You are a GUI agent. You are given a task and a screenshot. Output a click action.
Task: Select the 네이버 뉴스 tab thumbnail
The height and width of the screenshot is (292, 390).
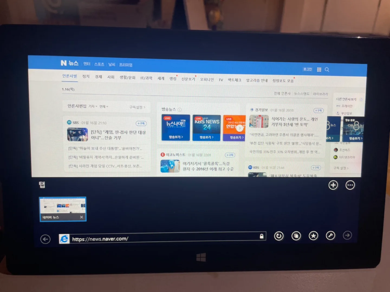point(63,209)
